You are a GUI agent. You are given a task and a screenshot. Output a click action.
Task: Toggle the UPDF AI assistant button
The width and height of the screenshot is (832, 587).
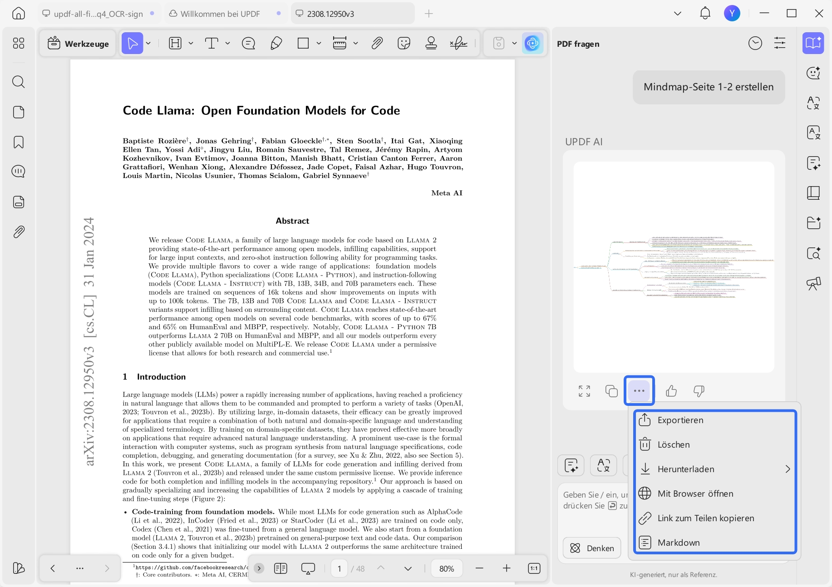tap(532, 44)
